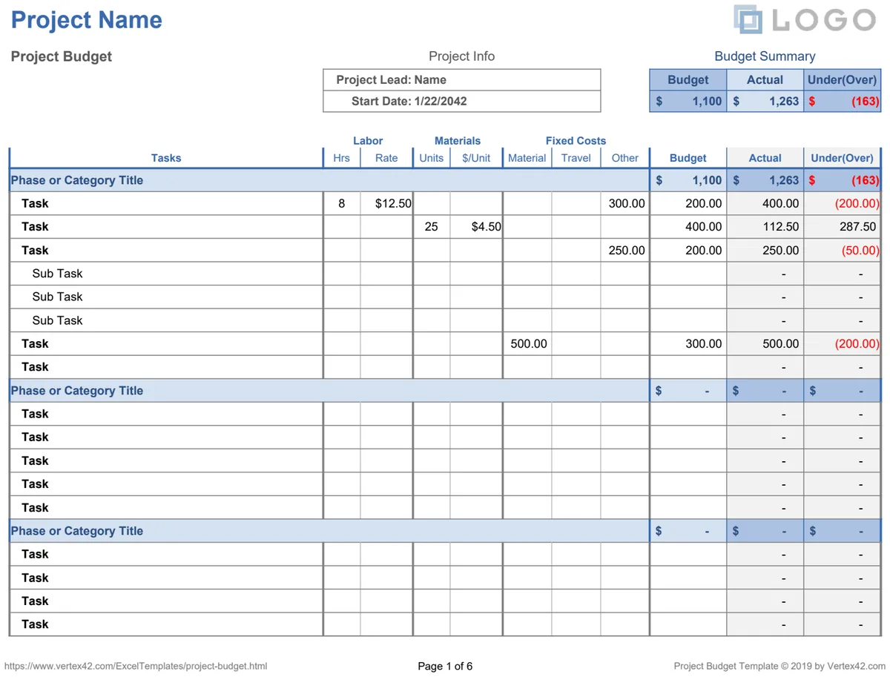This screenshot has height=677, width=890.
Task: Select Actual header in Budget Summary box
Action: click(x=765, y=80)
